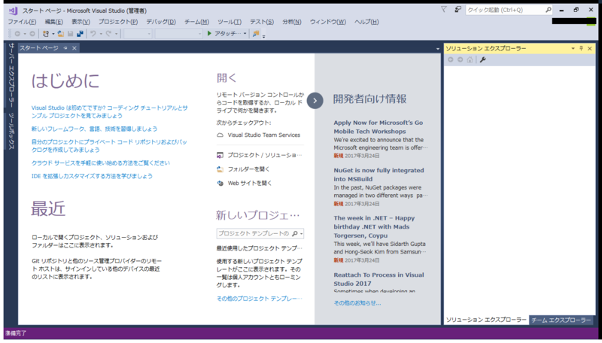Click Solution Explorer Back icon
The image size is (602, 343).
(x=450, y=59)
